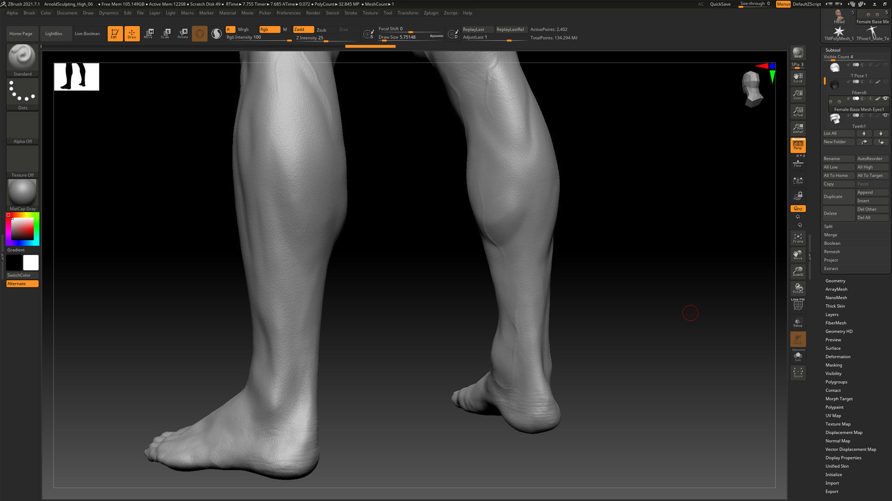Select the Standard brush

pyautogui.click(x=22, y=58)
